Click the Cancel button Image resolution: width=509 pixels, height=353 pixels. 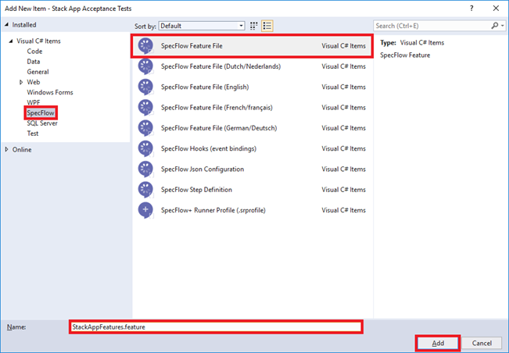[x=482, y=343]
